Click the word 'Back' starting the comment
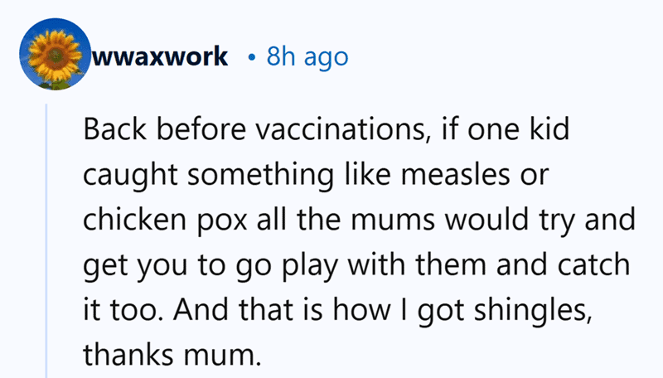 click(114, 129)
